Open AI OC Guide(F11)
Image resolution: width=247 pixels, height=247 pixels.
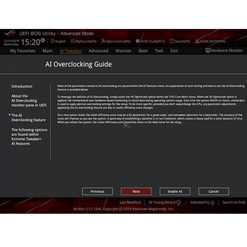[150, 41]
